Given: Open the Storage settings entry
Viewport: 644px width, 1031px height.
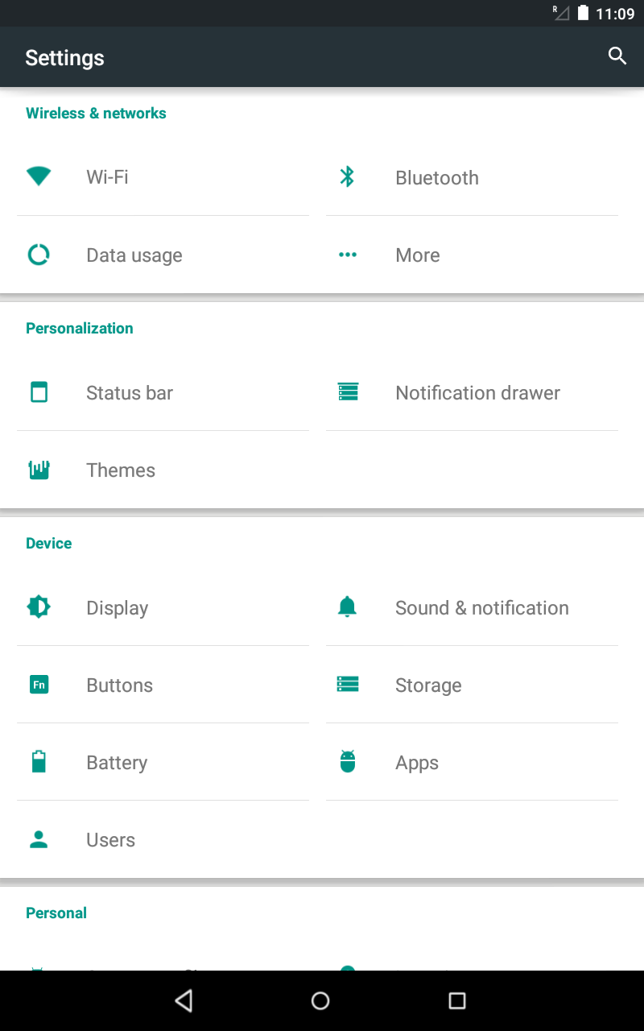Looking at the screenshot, I should [428, 685].
